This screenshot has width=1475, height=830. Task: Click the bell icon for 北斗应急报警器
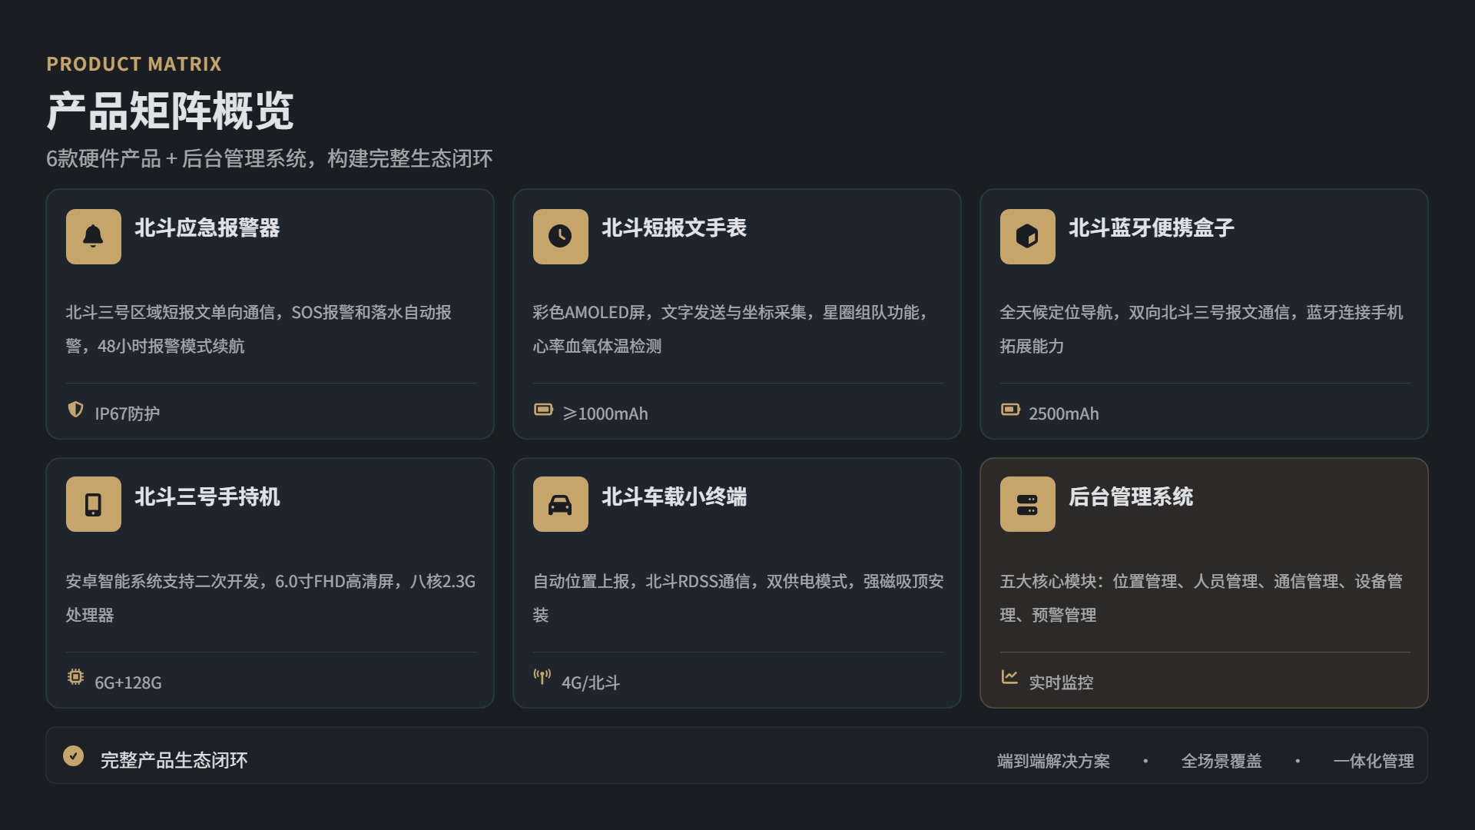(94, 237)
